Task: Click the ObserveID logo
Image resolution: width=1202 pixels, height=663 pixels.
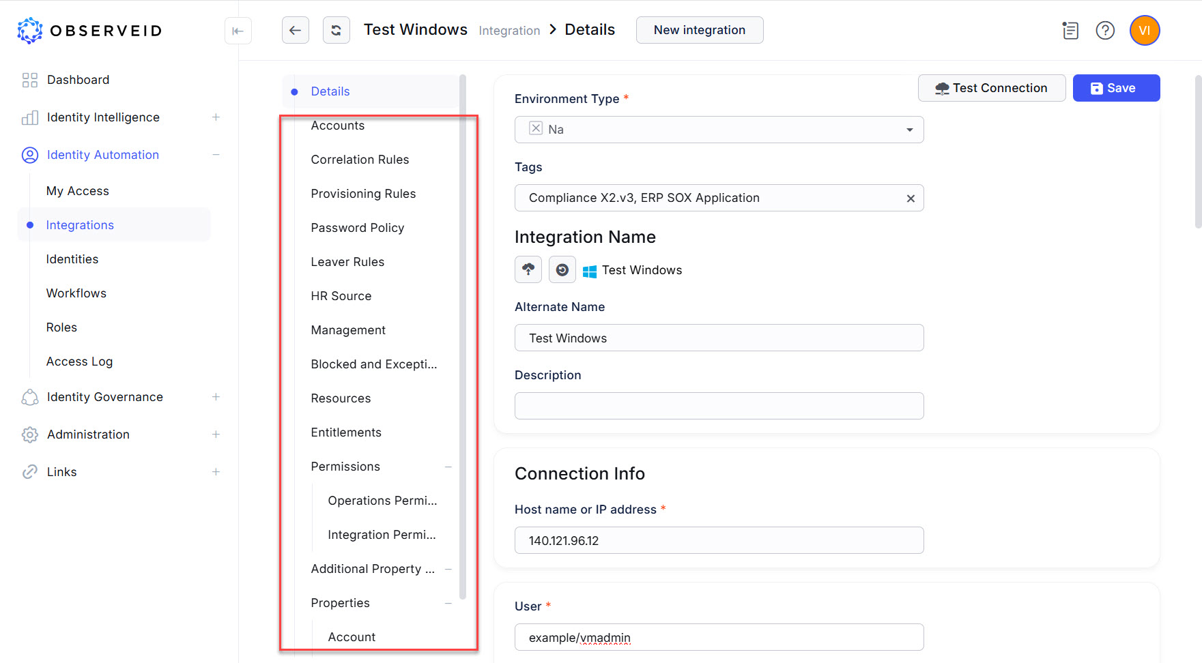Action: tap(89, 30)
